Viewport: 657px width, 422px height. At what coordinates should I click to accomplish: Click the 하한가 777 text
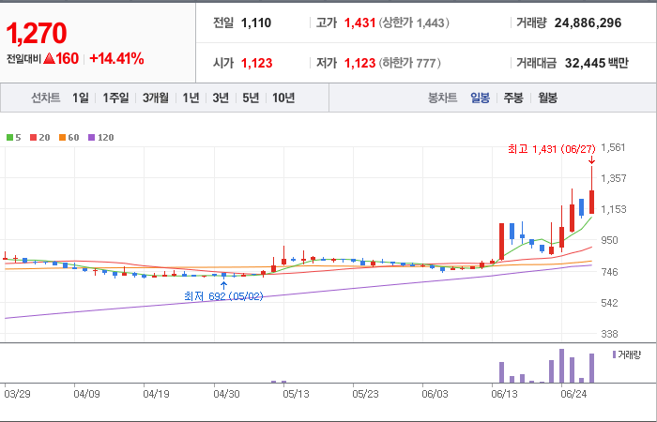pos(410,63)
